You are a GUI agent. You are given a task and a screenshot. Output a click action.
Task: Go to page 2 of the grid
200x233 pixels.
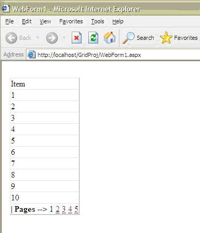pyautogui.click(x=58, y=209)
